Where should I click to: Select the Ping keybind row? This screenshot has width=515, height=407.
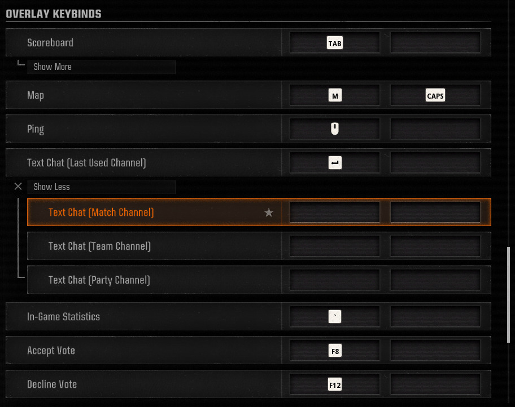click(141, 128)
